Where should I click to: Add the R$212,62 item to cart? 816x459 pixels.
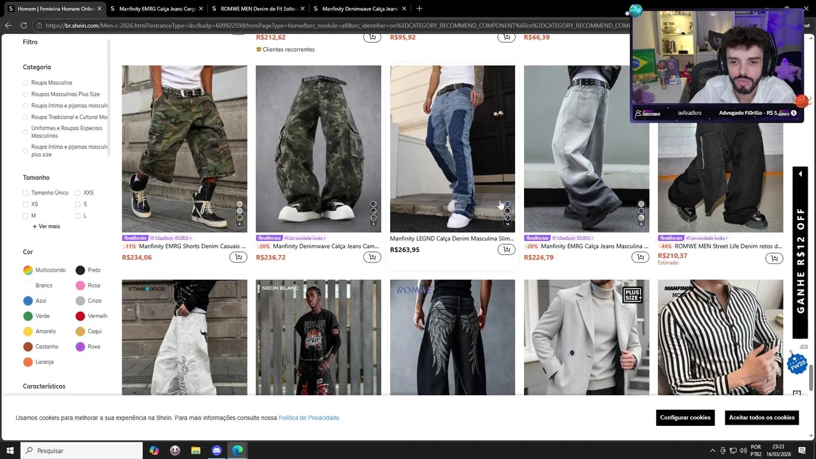(x=372, y=37)
